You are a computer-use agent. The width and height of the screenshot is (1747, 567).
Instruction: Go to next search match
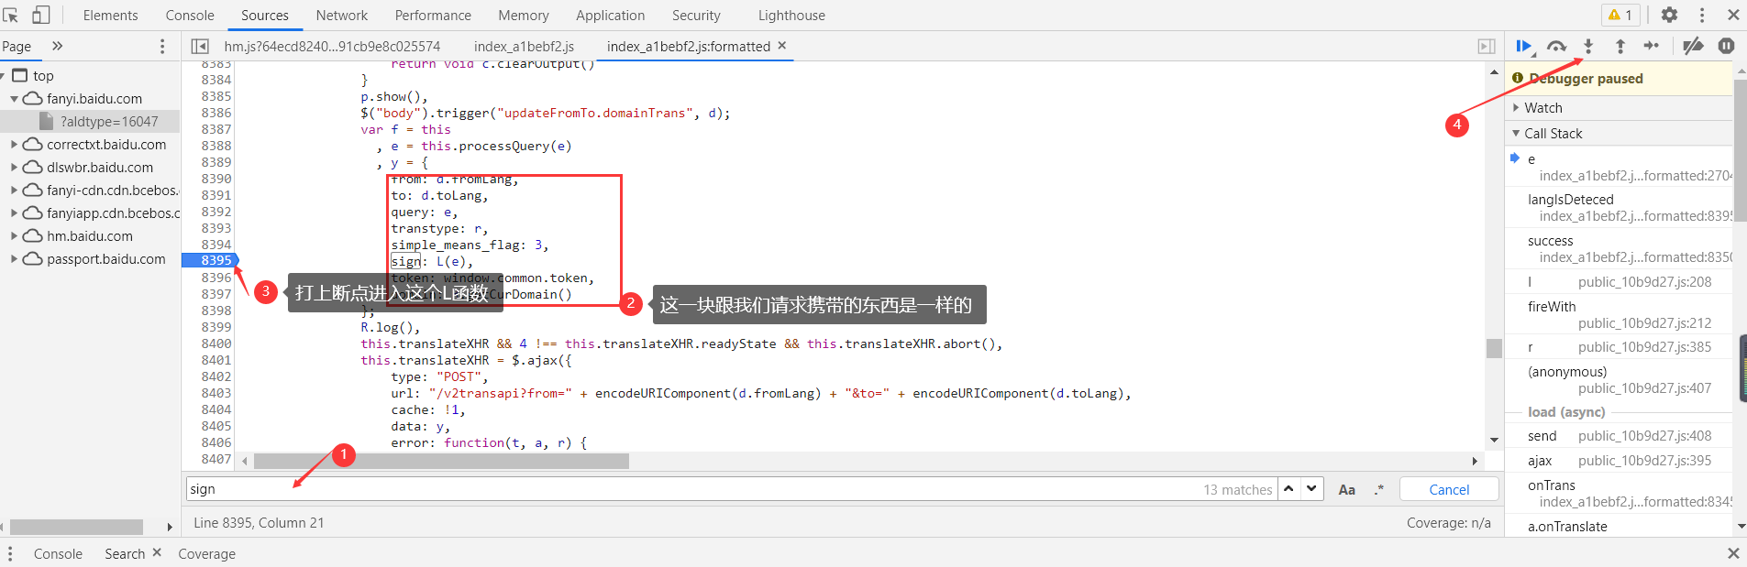point(1312,489)
